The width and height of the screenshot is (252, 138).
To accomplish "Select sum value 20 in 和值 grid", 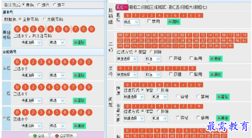I will pyautogui.click(x=172, y=136).
